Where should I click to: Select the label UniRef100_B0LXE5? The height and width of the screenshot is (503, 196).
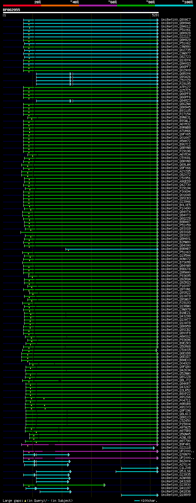[x=176, y=205]
